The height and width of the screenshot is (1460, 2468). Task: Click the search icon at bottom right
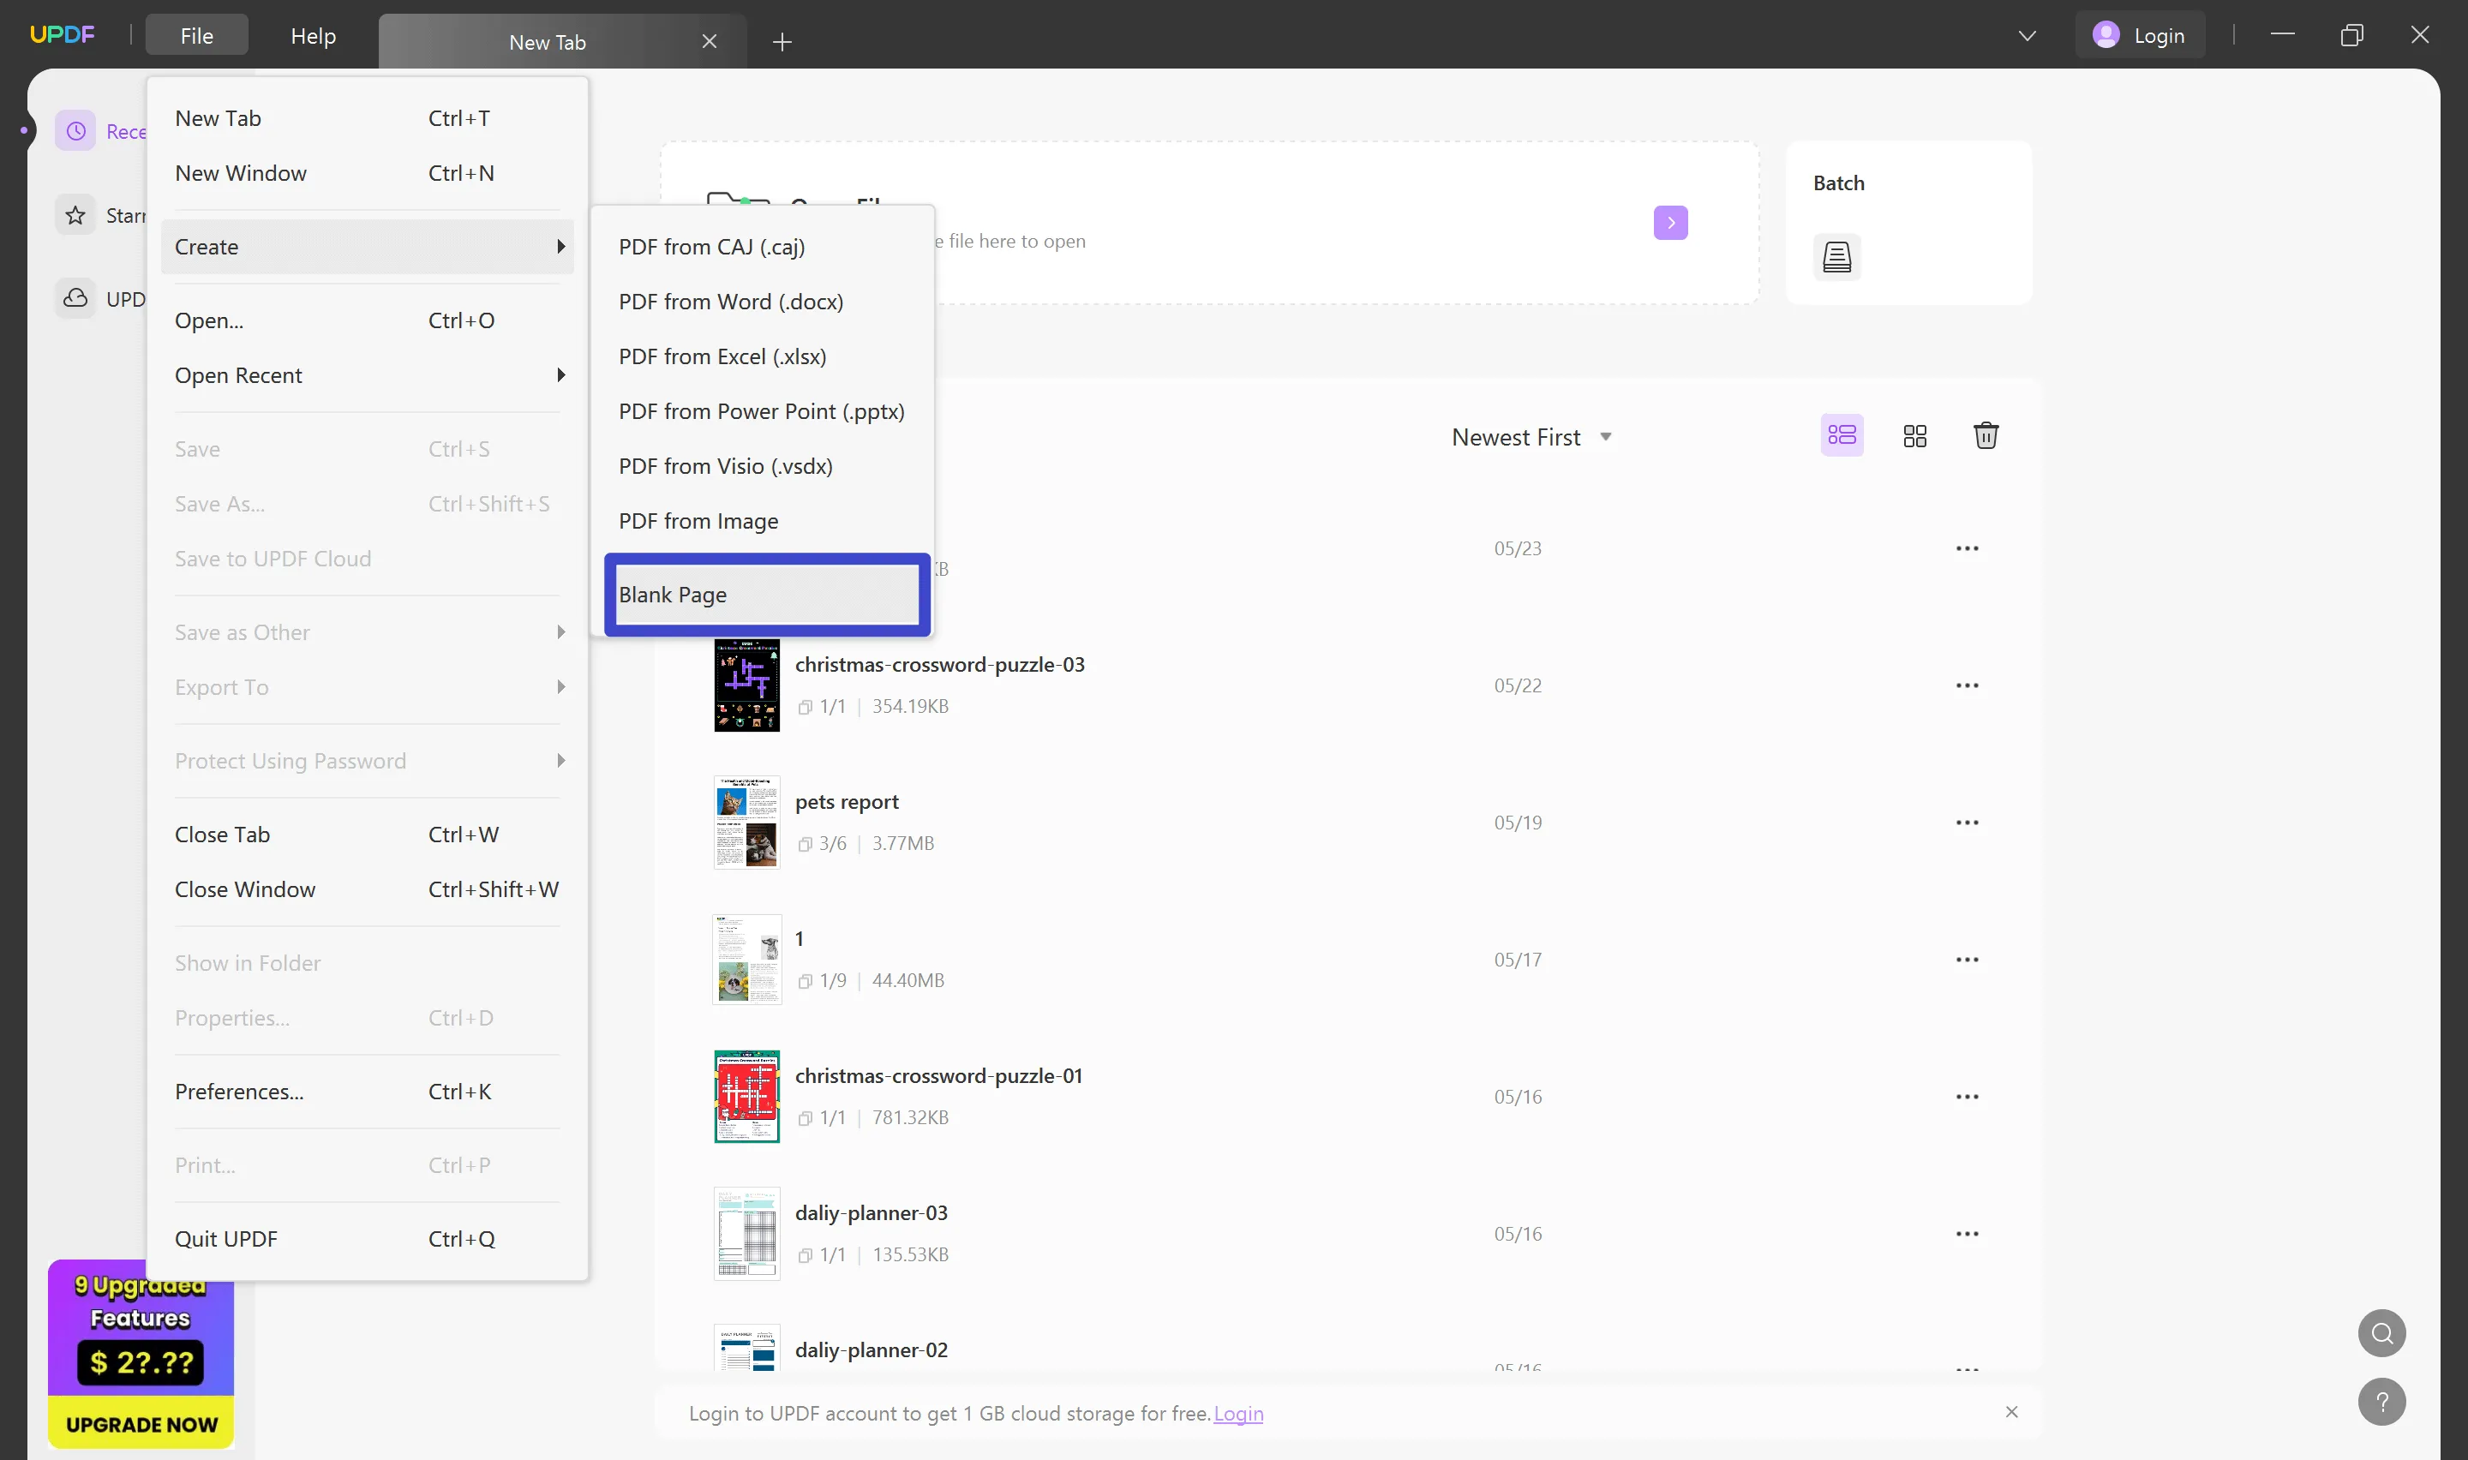pyautogui.click(x=2383, y=1333)
